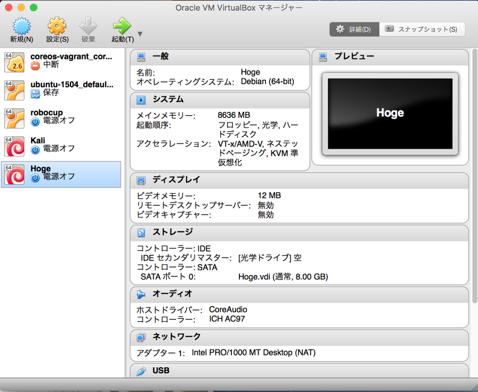Click 中断 aborted status icon

(x=35, y=65)
